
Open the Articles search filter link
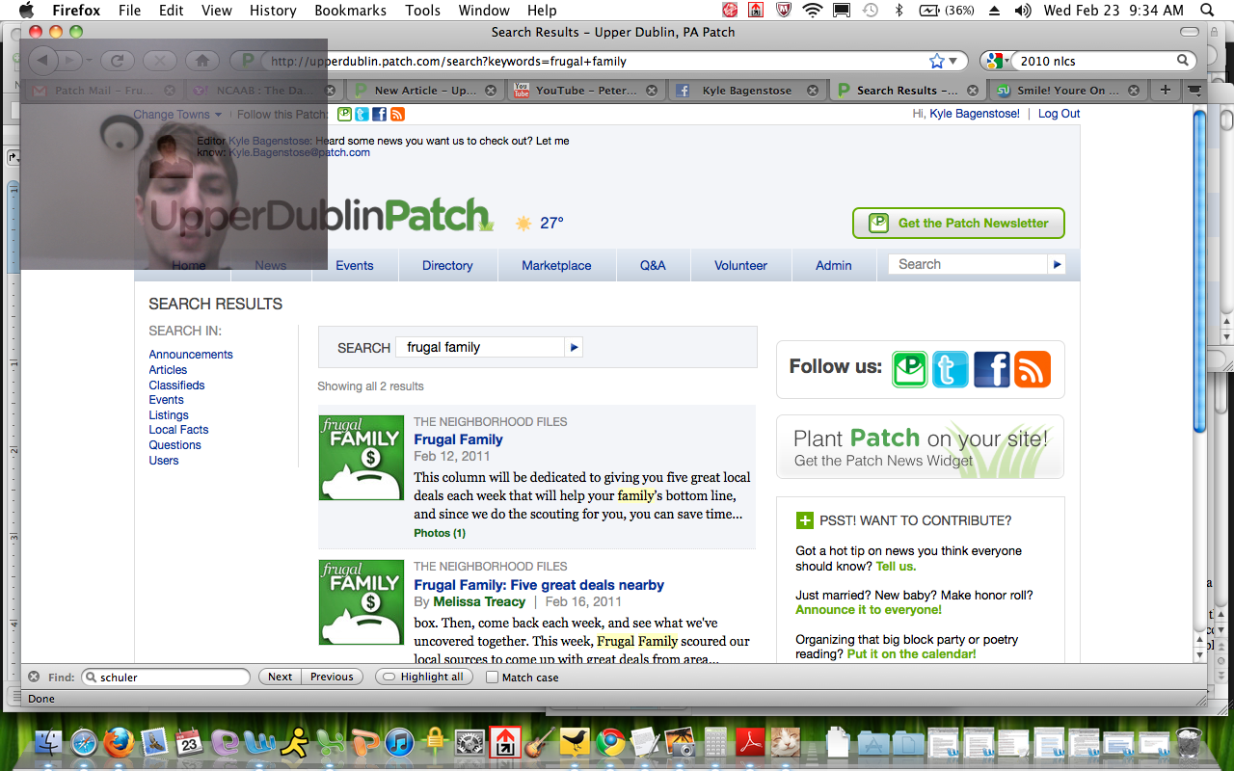coord(168,370)
